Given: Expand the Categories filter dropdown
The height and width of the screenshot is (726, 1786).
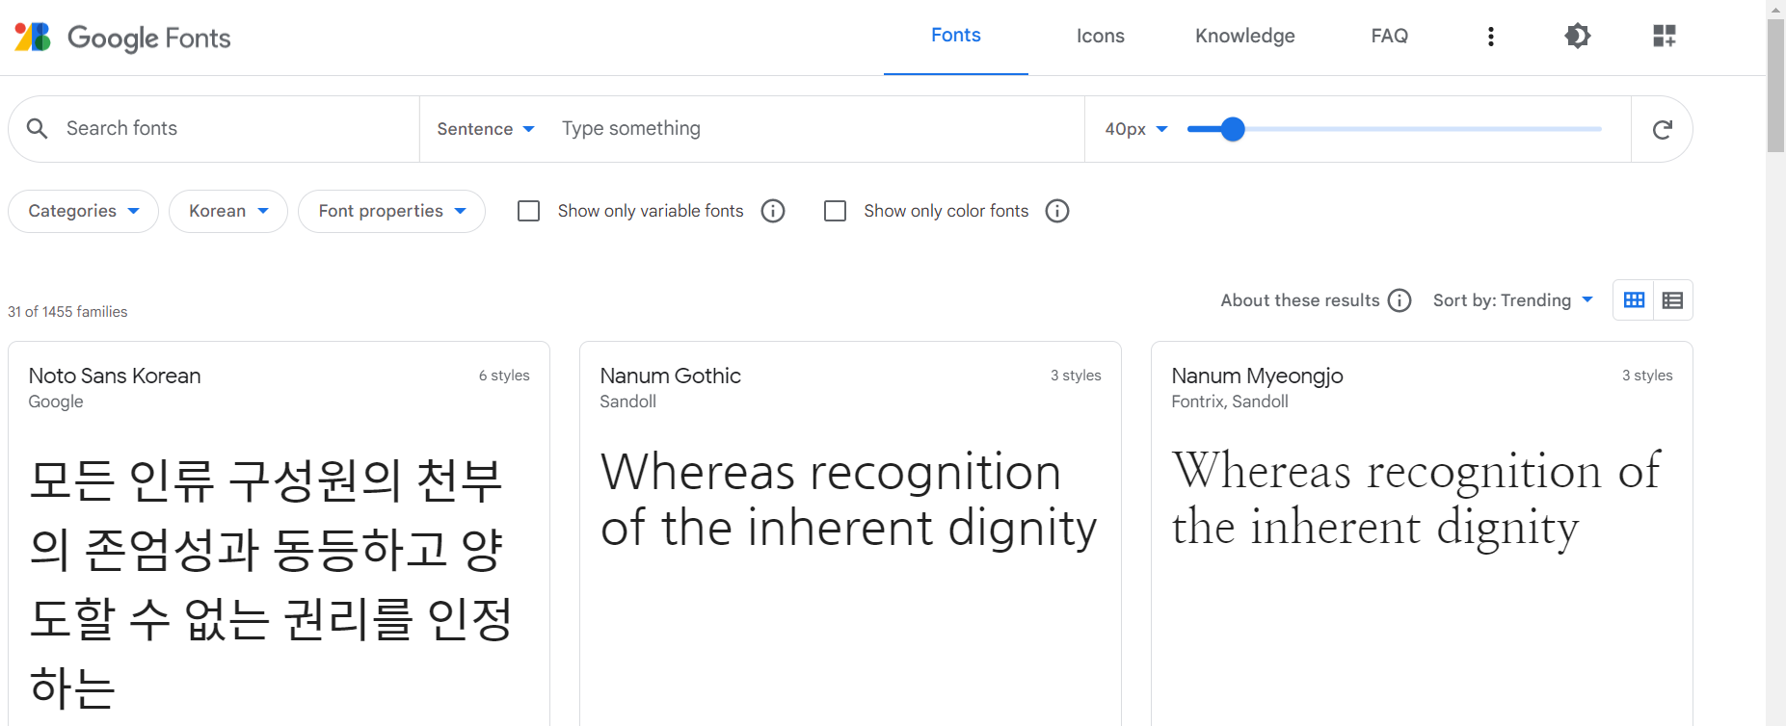Looking at the screenshot, I should point(83,211).
